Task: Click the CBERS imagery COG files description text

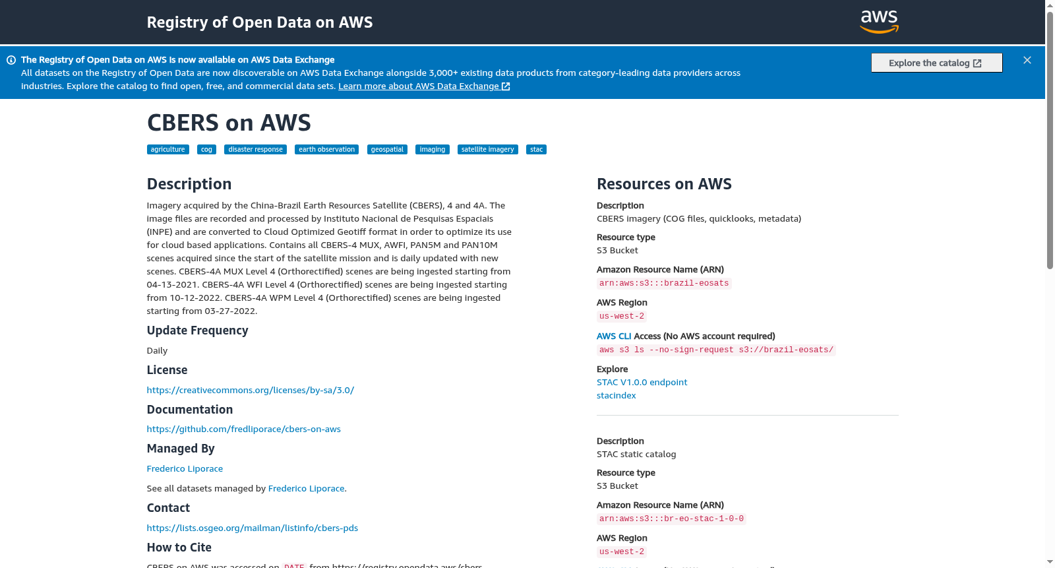Action: pyautogui.click(x=699, y=218)
